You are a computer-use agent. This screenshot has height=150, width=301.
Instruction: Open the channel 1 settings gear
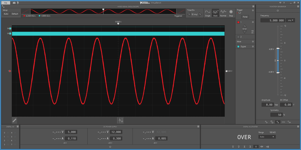(253, 22)
